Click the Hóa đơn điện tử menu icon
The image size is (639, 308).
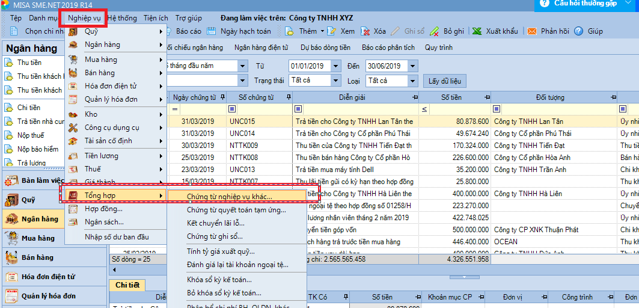[x=73, y=86]
